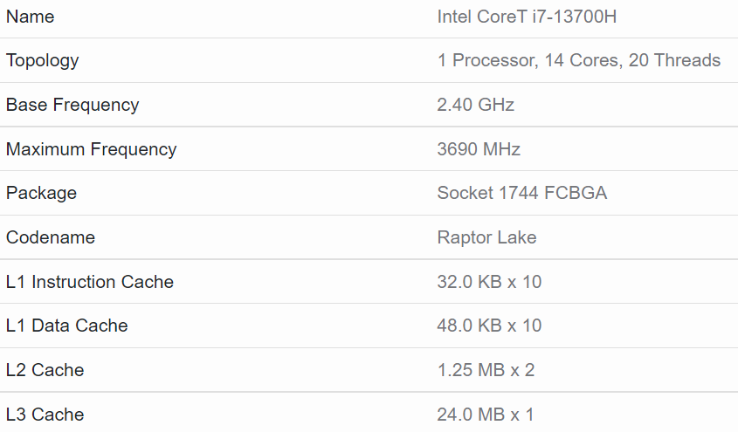Click the Intel CoreT i7-13700H value

tap(527, 17)
